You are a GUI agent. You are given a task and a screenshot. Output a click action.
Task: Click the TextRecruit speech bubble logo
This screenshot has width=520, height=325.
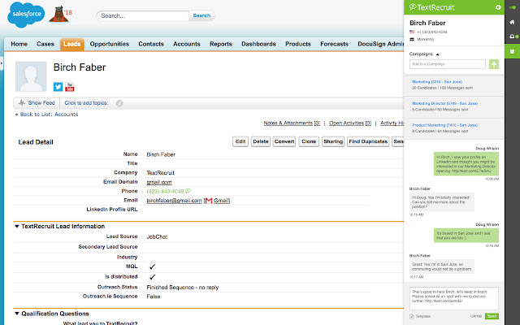coord(413,7)
